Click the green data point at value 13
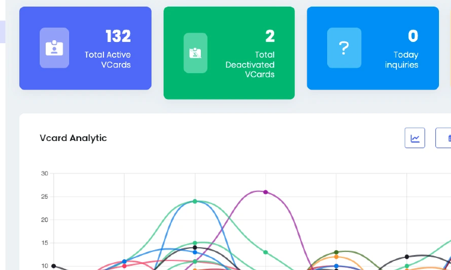The image size is (451, 270). pyautogui.click(x=265, y=252)
